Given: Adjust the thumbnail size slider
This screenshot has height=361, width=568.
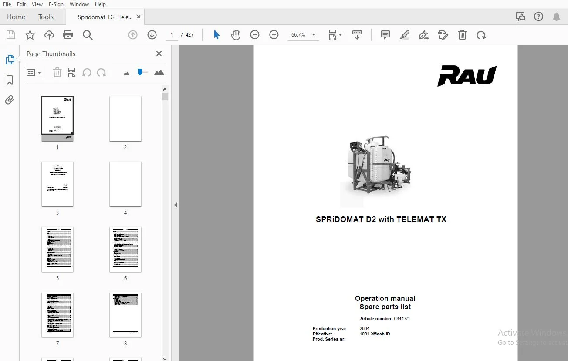Looking at the screenshot, I should [140, 72].
